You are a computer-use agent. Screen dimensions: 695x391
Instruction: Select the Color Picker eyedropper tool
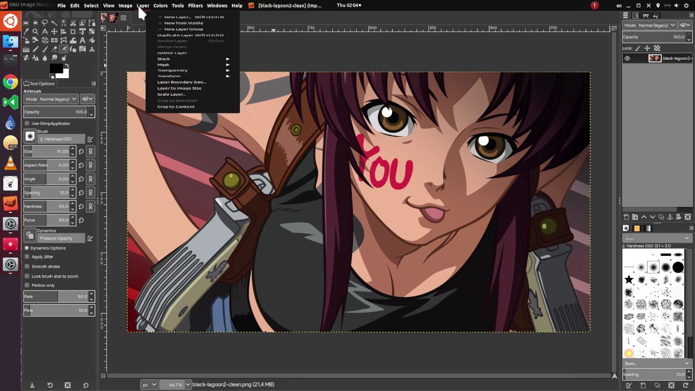coord(26,31)
